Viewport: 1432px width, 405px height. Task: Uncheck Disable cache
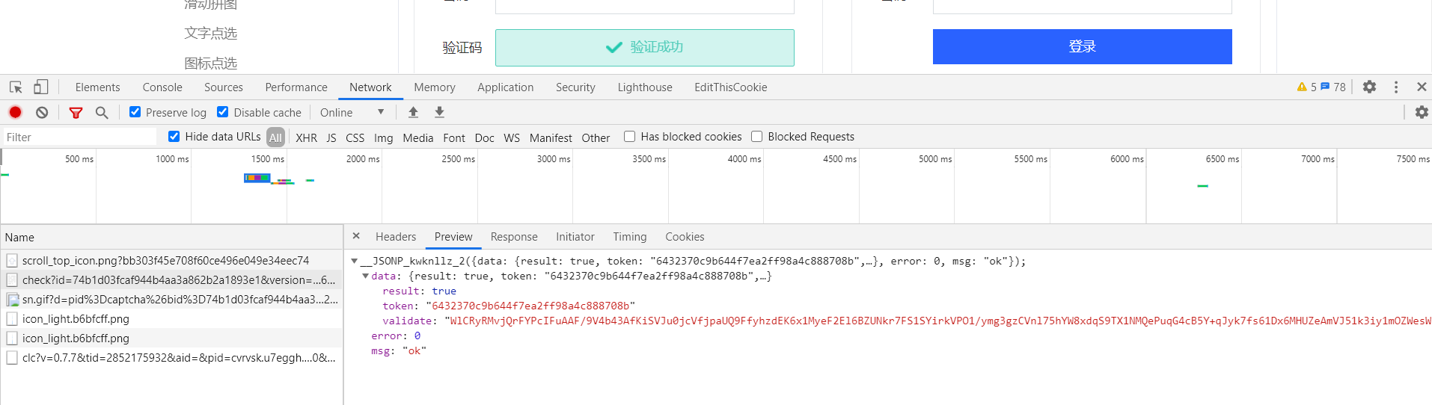(223, 112)
